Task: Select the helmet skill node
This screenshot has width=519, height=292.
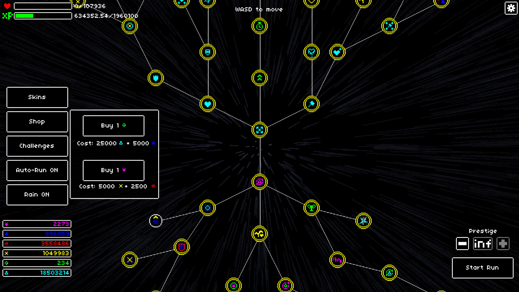Action: pyautogui.click(x=207, y=52)
